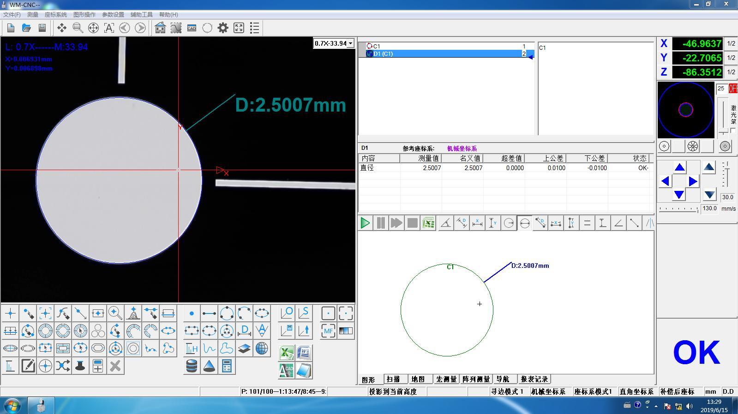This screenshot has width=738, height=414.
Task: Click the 机械坐标系 status bar button
Action: [548, 391]
